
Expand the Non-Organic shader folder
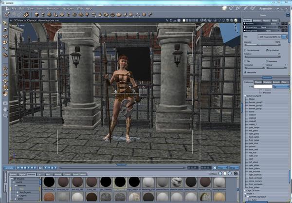coord(18,192)
